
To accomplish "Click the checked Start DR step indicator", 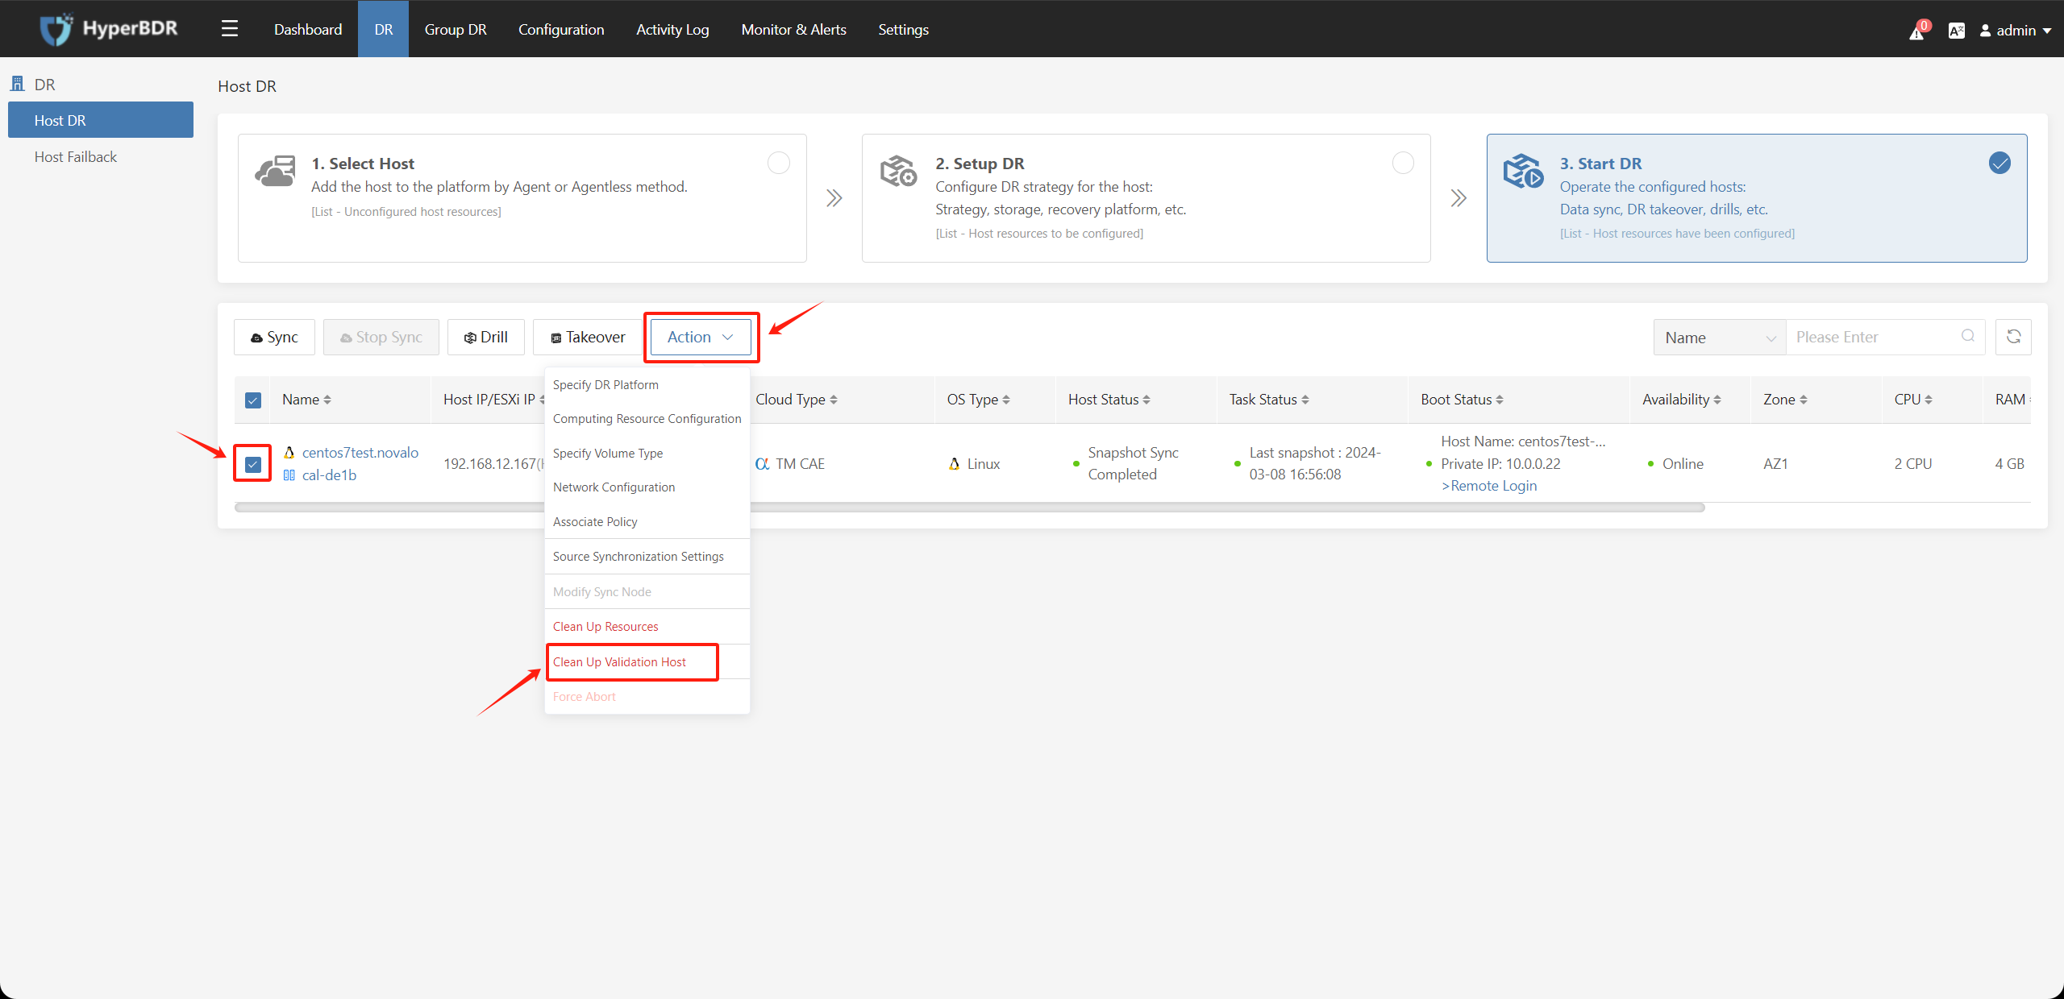I will click(1999, 163).
